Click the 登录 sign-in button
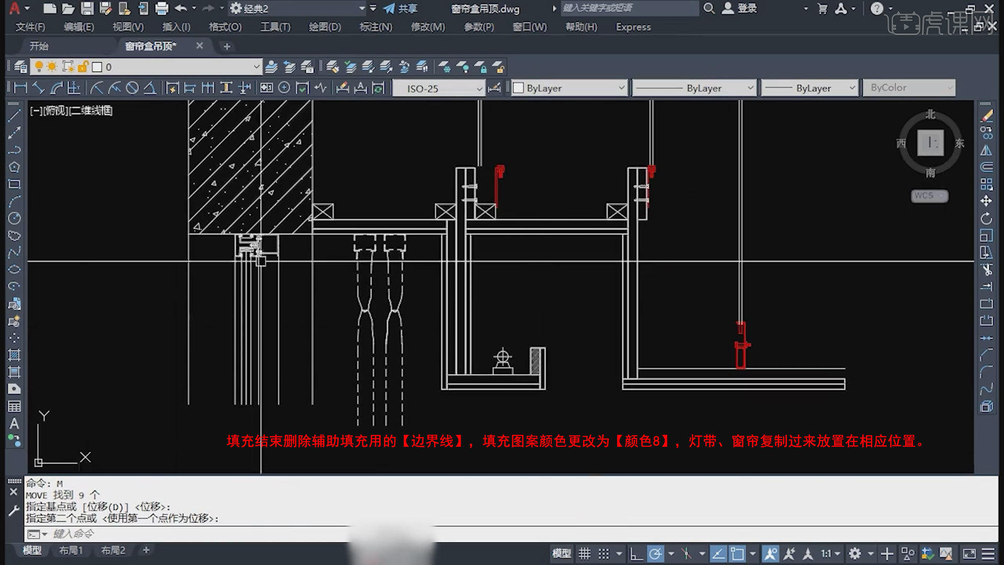 tap(739, 8)
